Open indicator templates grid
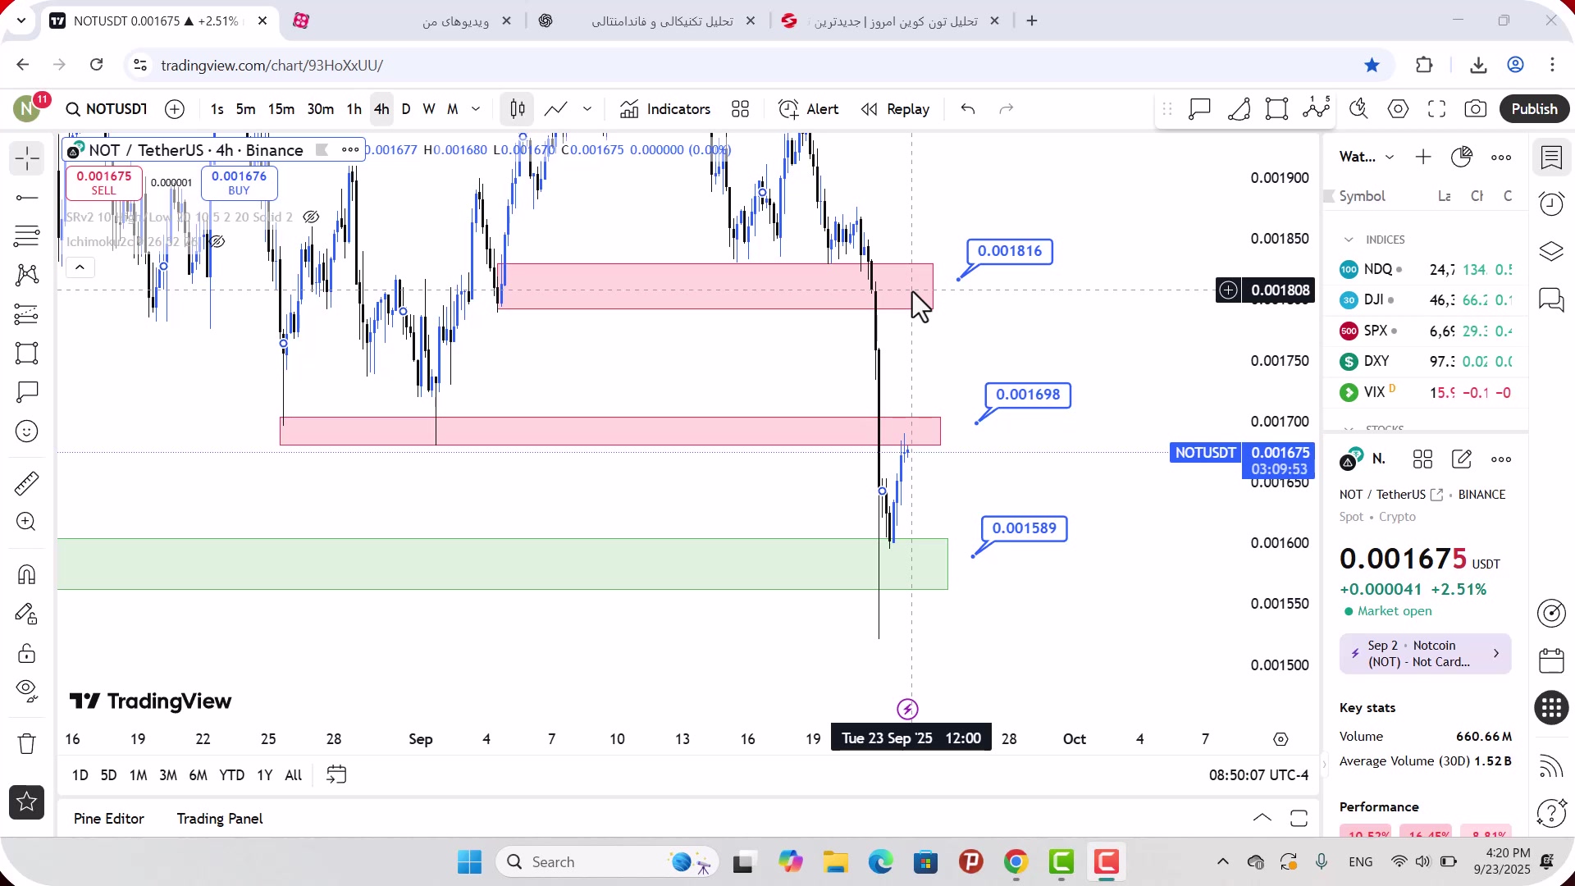The image size is (1575, 886). [x=741, y=109]
